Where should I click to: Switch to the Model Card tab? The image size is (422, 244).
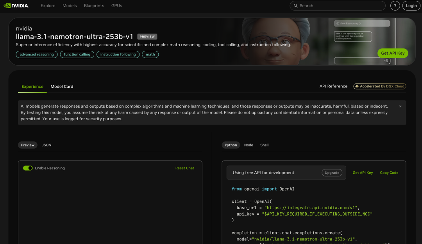tap(62, 87)
